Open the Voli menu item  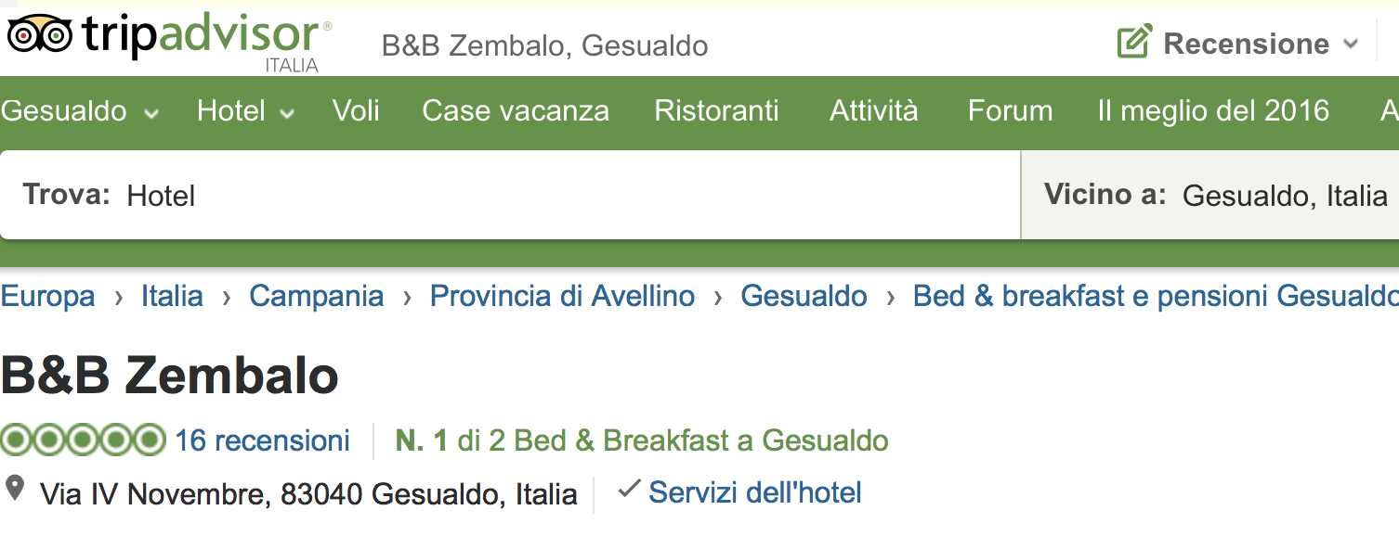tap(356, 111)
